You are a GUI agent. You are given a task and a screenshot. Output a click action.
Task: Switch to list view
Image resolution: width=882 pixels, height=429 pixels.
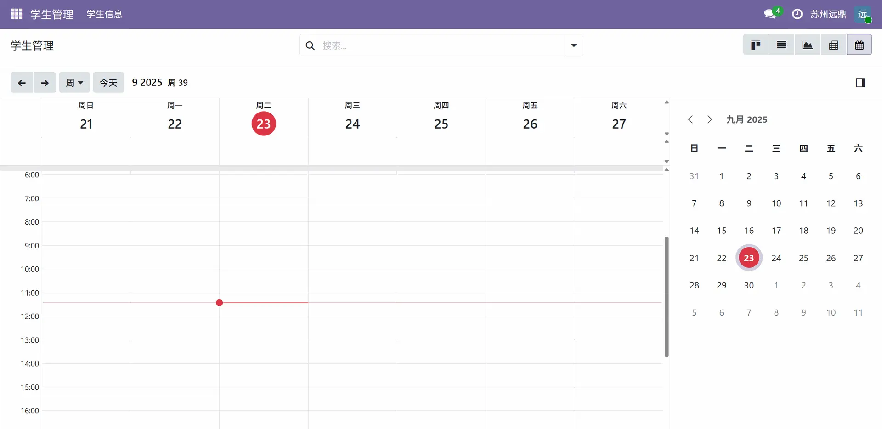pos(781,45)
